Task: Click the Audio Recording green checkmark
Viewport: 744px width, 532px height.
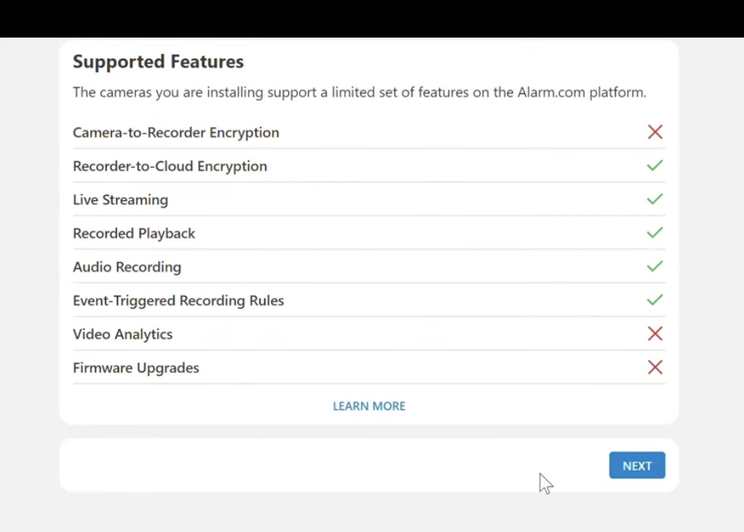Action: click(654, 267)
